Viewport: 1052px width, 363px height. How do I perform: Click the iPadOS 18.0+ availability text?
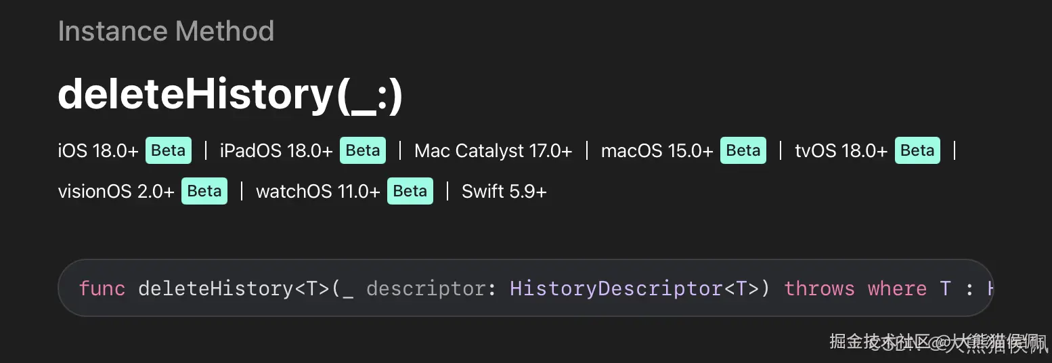point(276,150)
